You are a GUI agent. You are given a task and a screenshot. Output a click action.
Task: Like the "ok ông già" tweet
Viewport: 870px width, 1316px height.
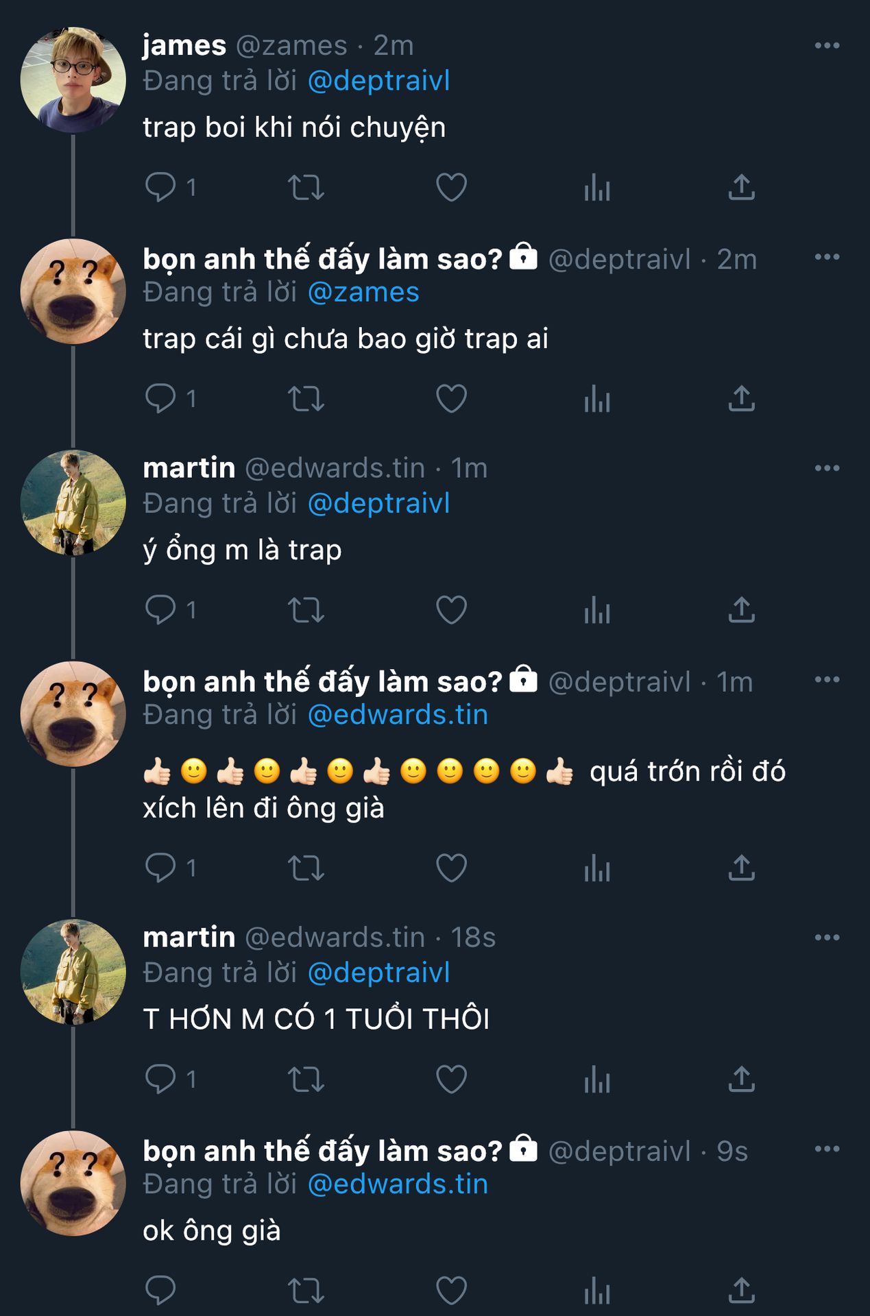[x=451, y=1291]
